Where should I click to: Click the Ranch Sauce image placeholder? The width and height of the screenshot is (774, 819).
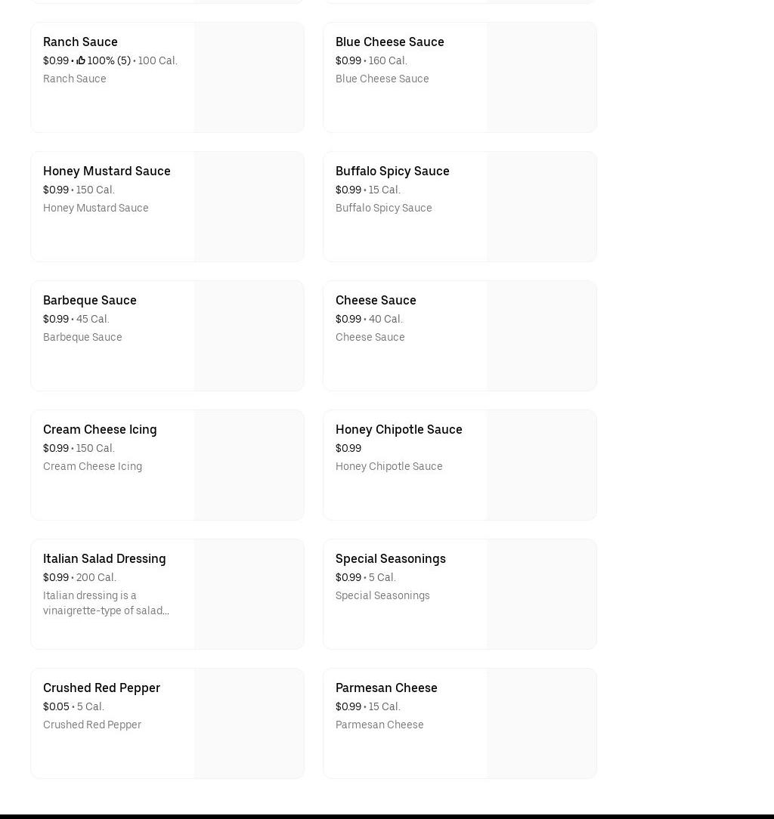coord(249,78)
